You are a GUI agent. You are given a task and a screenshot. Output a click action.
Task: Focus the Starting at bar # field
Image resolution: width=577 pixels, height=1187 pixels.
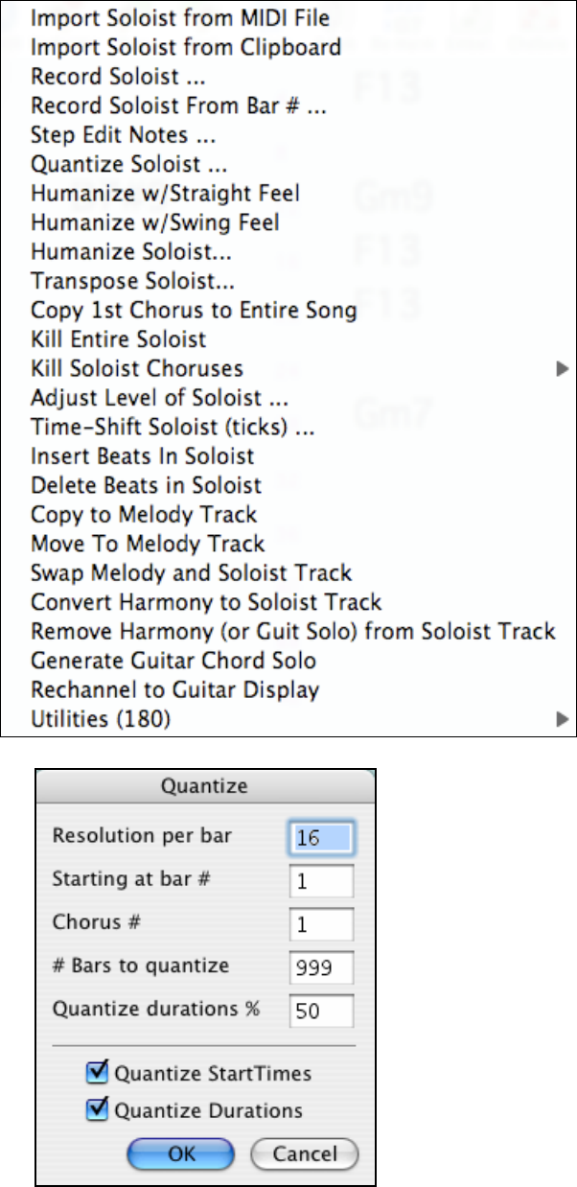(x=320, y=881)
